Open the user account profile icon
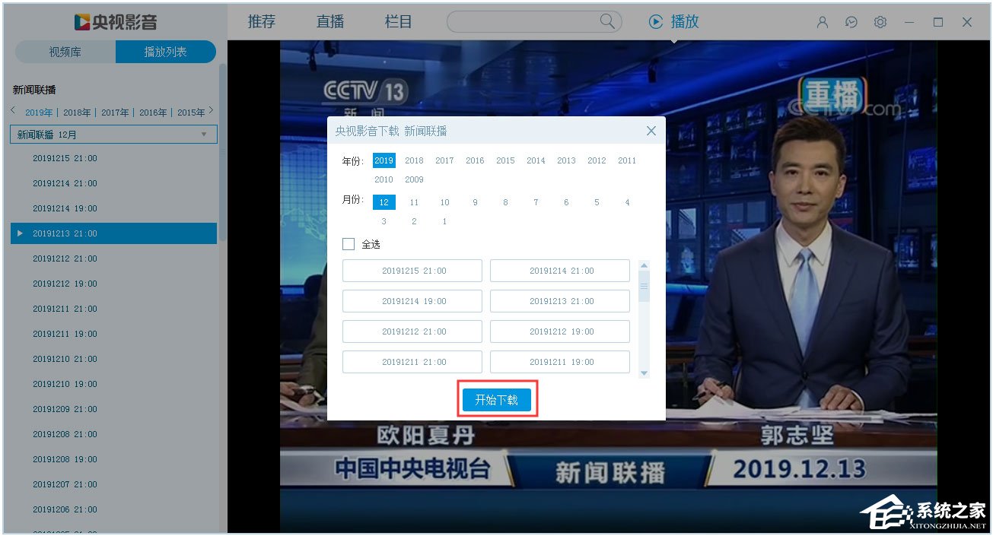Screen dimensions: 993x536 tap(821, 22)
